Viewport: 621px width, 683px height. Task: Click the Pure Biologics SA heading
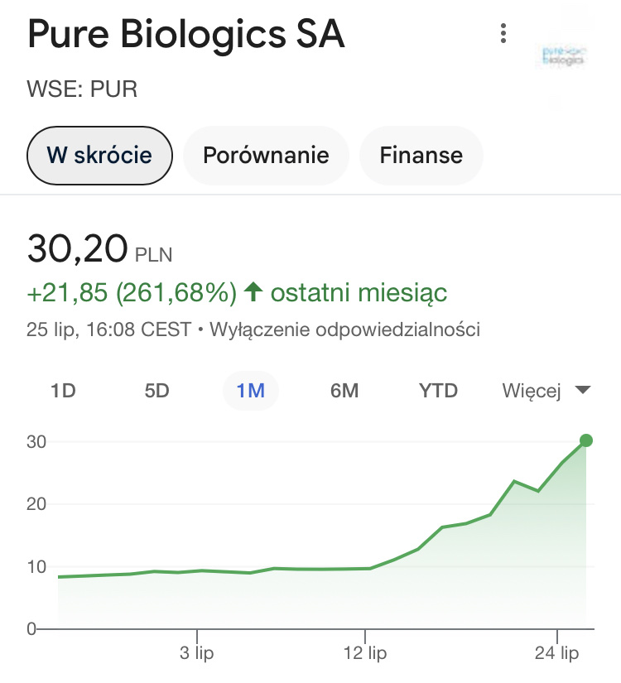pyautogui.click(x=186, y=36)
